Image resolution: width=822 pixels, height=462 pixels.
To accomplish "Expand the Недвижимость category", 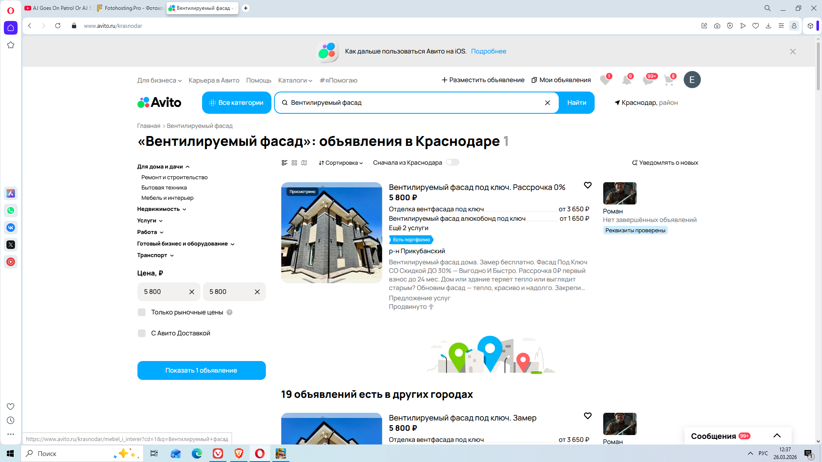I will pos(161,209).
